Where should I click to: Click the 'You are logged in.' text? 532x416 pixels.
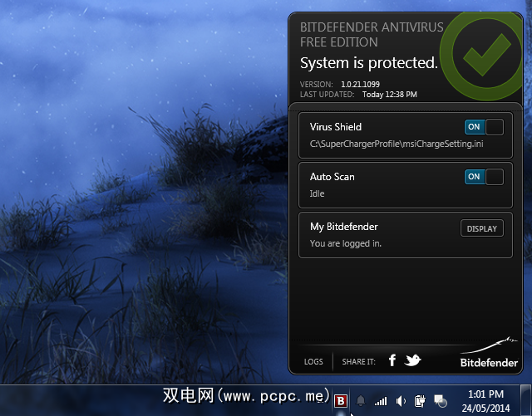pos(346,243)
